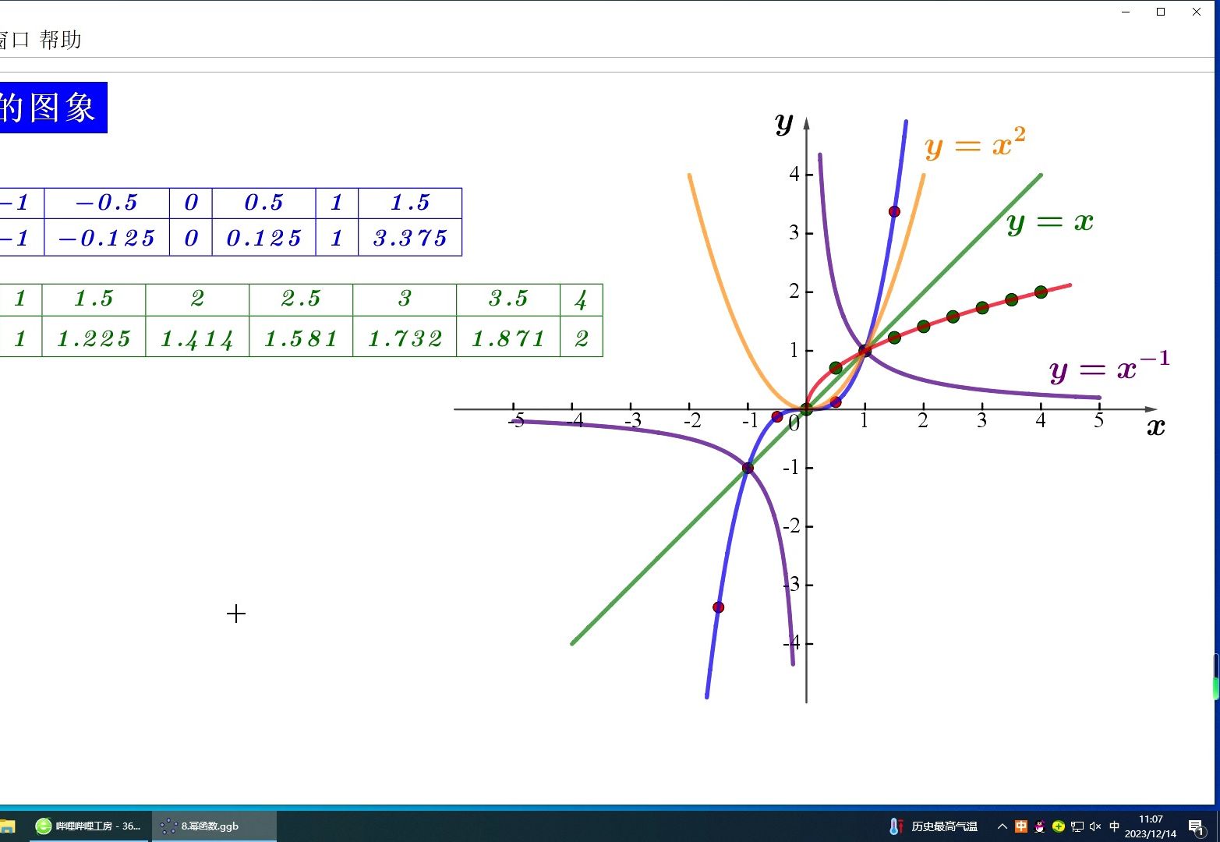Open the network status tray icon
Image resolution: width=1220 pixels, height=842 pixels.
(1077, 826)
